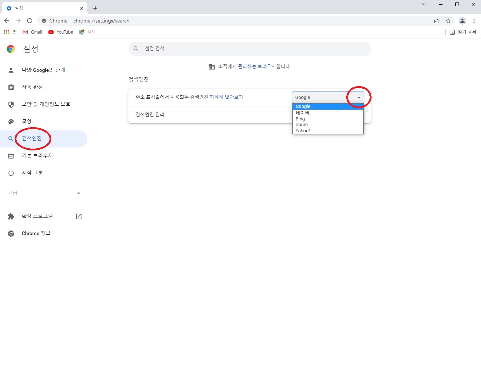This screenshot has width=481, height=369.
Task: Select the 설정 browser tab
Action: tap(45, 8)
